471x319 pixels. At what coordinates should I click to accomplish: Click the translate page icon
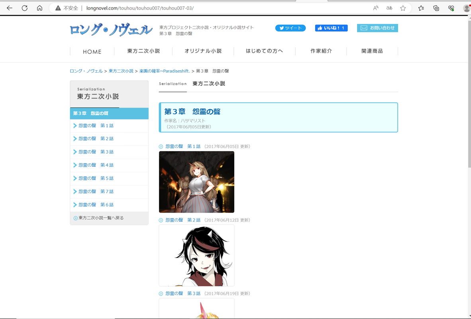[389, 8]
